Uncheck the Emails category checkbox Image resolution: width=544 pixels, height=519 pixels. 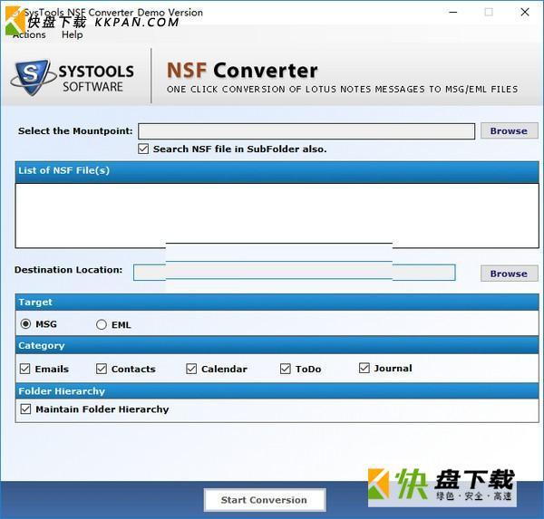click(x=25, y=369)
